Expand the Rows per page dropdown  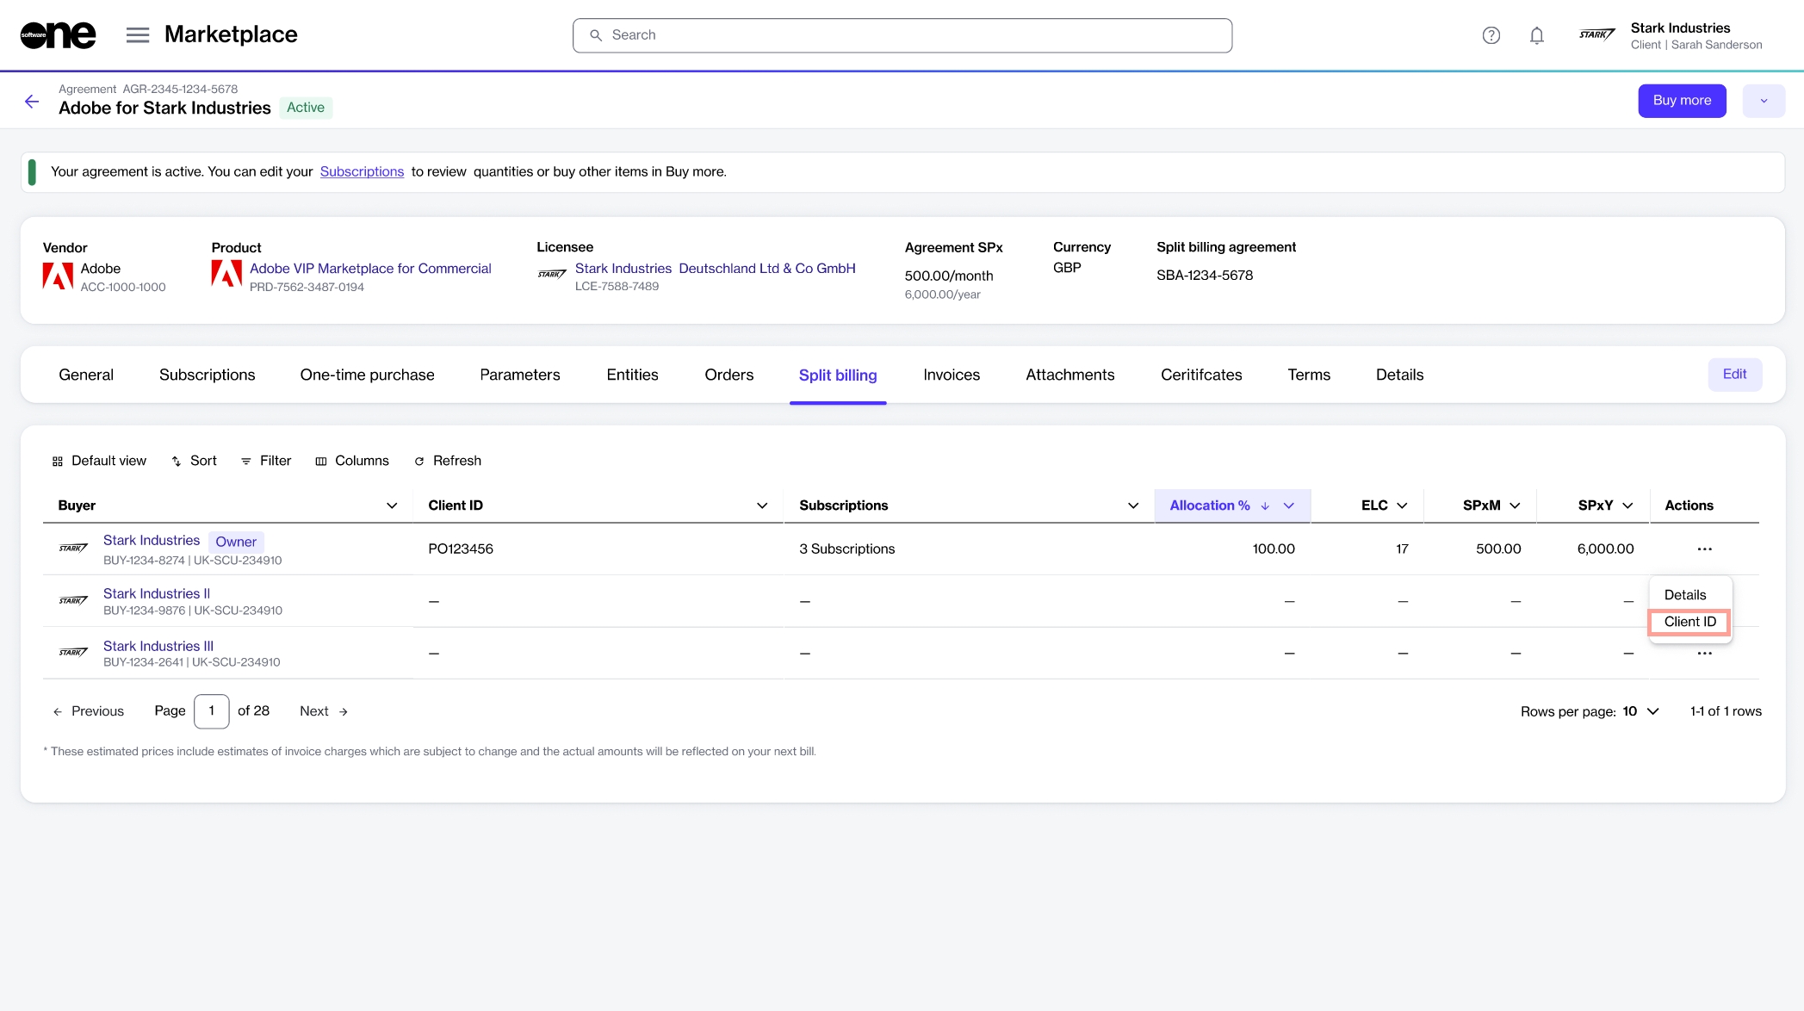point(1652,711)
